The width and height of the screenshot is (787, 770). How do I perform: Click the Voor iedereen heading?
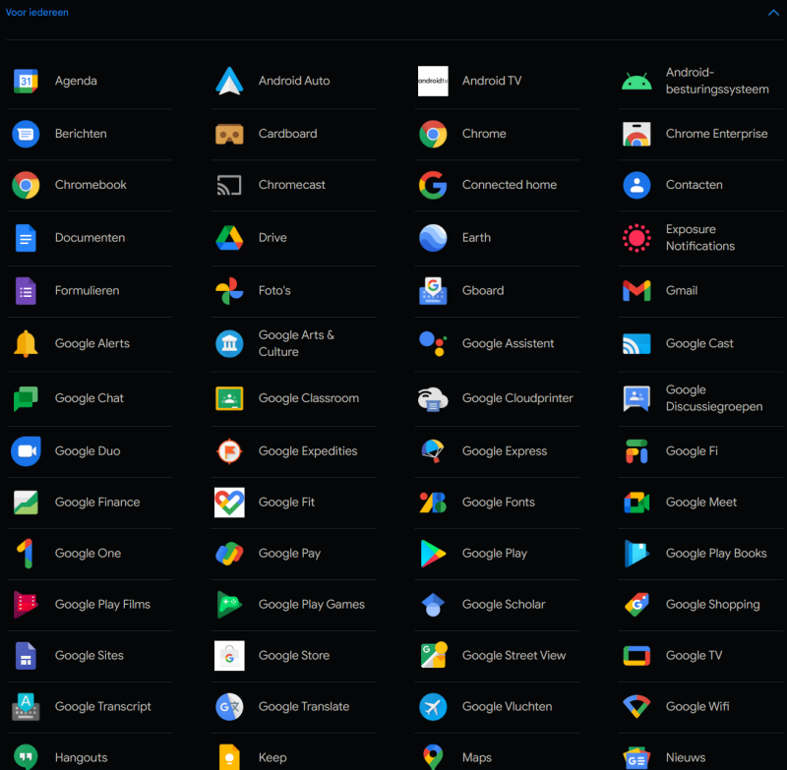(36, 13)
